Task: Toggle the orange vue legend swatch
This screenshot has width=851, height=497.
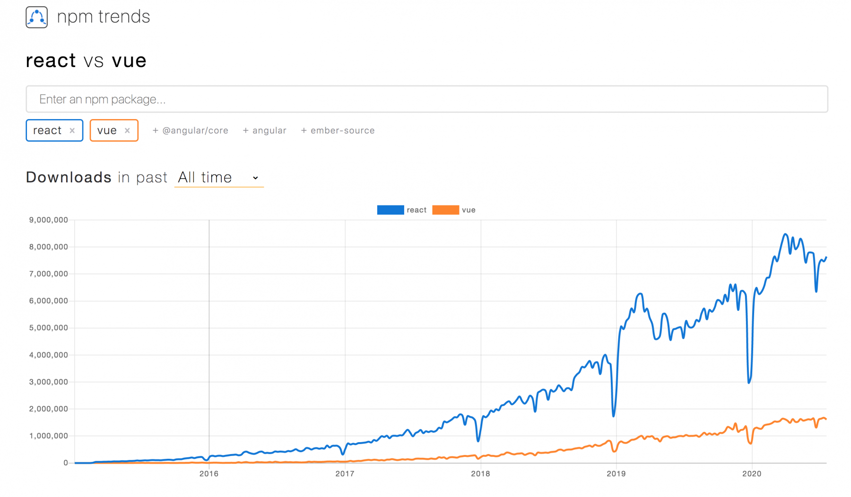Action: click(x=445, y=210)
